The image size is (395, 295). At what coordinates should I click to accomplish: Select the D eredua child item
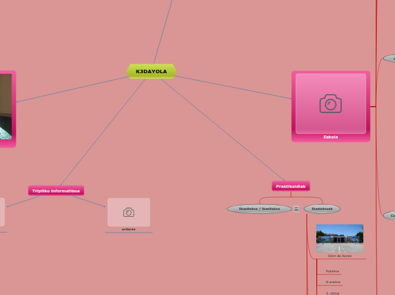[x=333, y=282]
